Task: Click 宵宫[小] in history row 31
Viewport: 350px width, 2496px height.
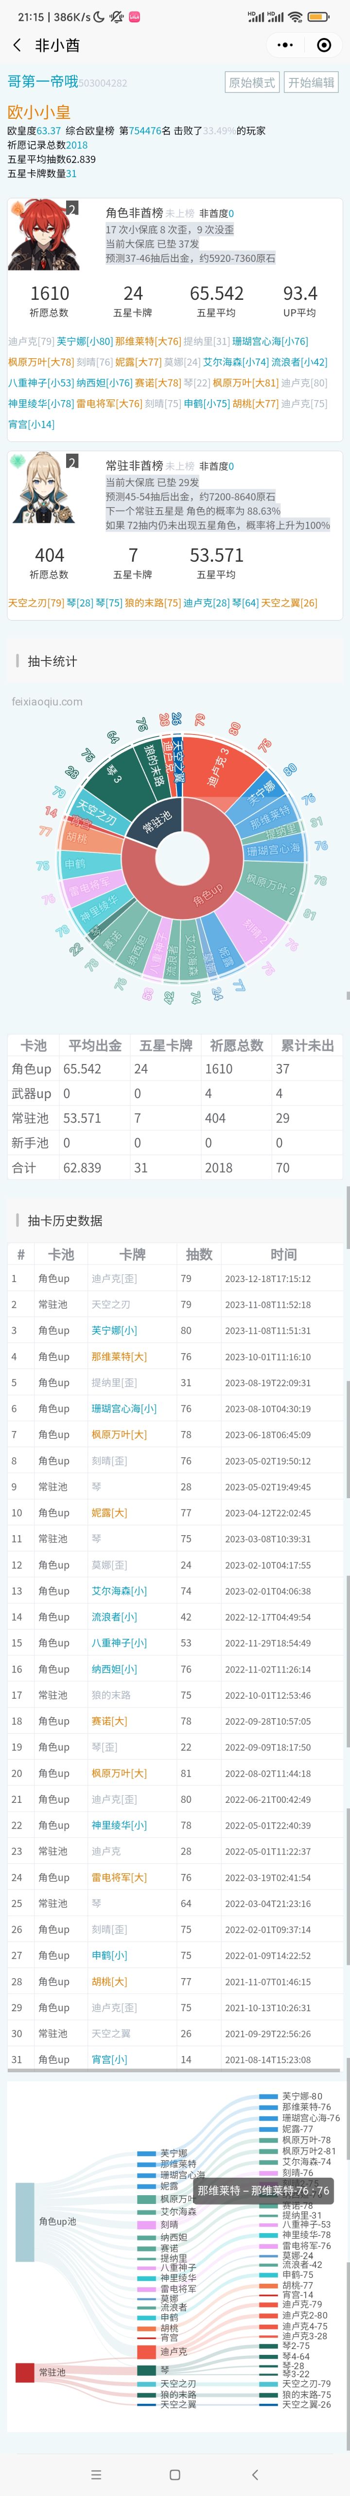Action: (x=109, y=2059)
